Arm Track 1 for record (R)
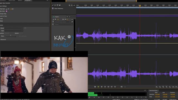The width and height of the screenshot is (178, 100). pyautogui.click(x=72, y=17)
